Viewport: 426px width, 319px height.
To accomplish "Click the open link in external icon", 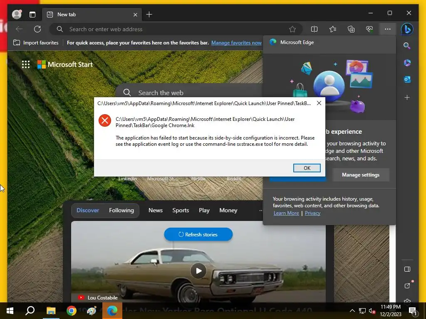I will [407, 286].
